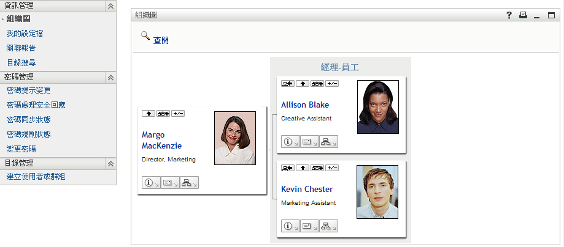The image size is (564, 247).
Task: Open the help icon in the 組織圖 header
Action: tap(509, 16)
